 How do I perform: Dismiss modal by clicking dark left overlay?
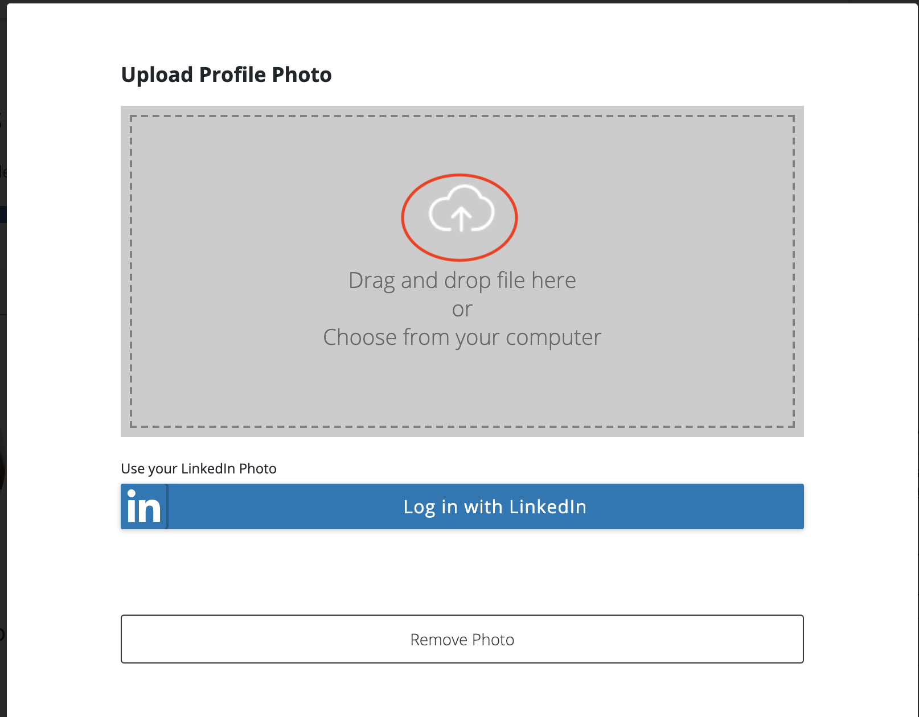click(x=3, y=370)
